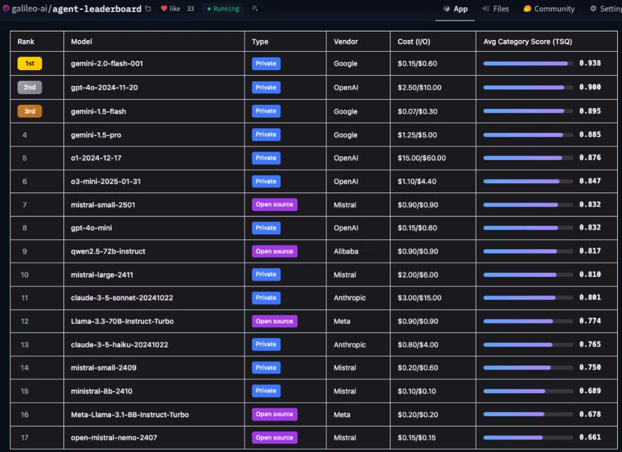622x452 pixels.
Task: Open the logs icon beside Running status
Action: [x=255, y=9]
